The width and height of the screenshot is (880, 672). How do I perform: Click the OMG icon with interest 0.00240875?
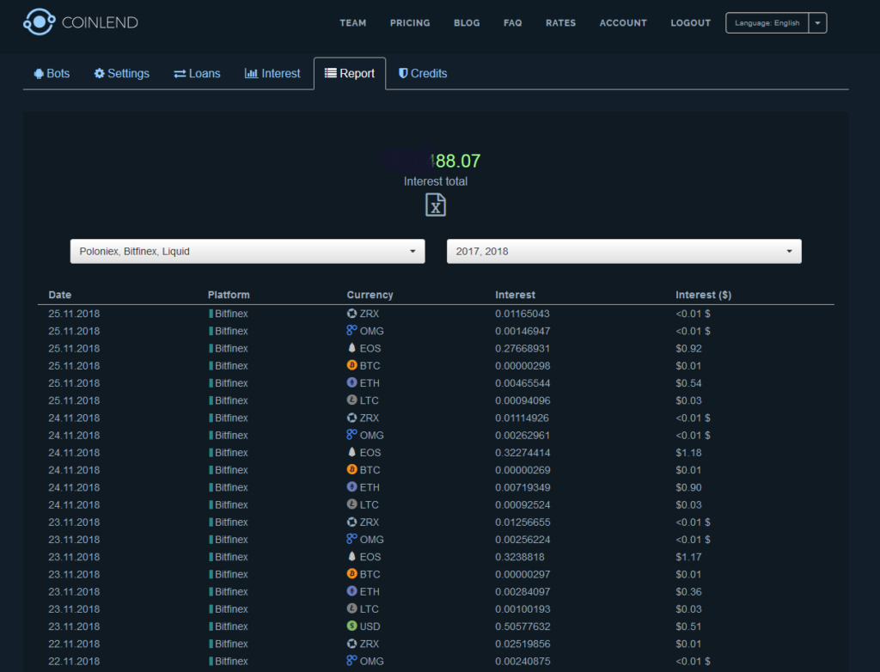pyautogui.click(x=351, y=661)
